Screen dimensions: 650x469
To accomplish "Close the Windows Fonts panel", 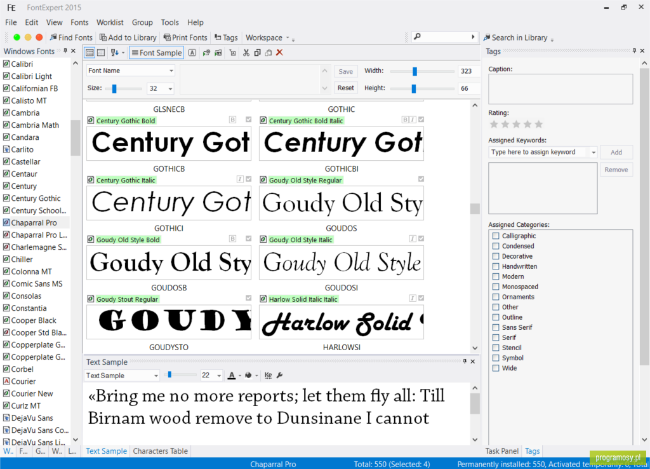I will (74, 51).
